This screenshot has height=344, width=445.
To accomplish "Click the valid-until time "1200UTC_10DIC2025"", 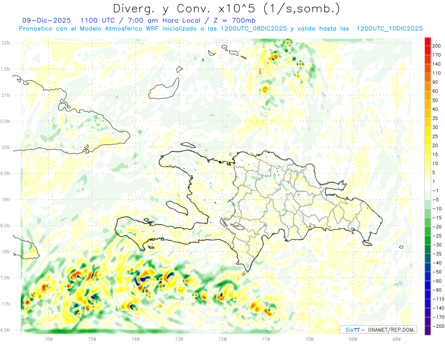I will click(x=390, y=29).
